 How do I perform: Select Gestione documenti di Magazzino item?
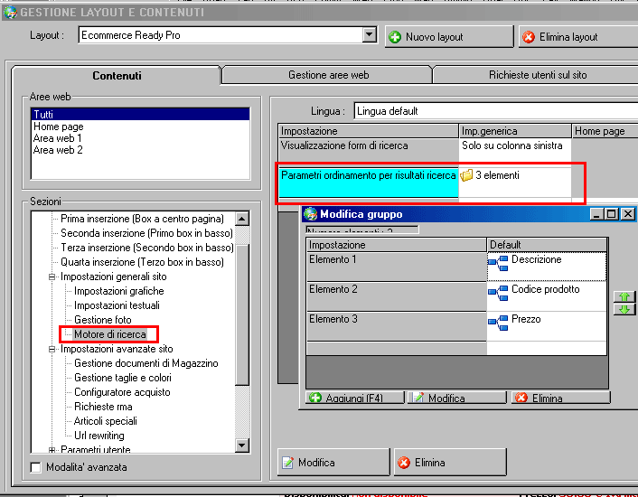click(x=146, y=363)
